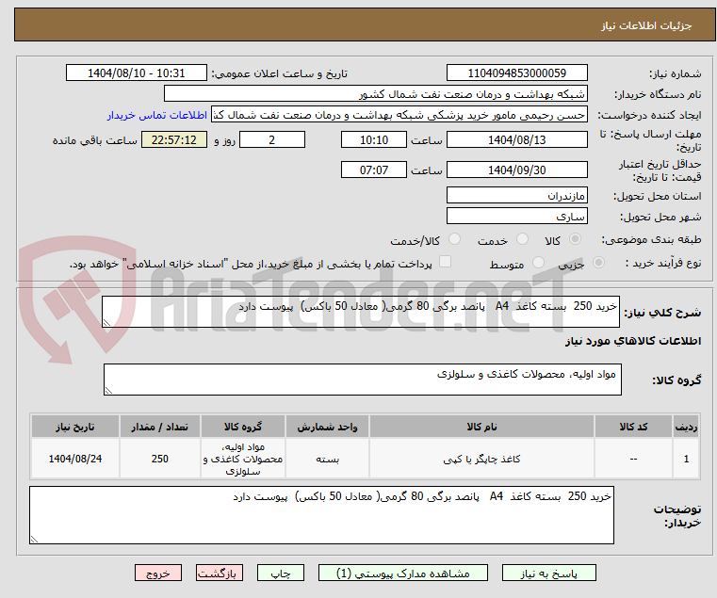Click the کاغذ چاپگر یا کپی table cell
This screenshot has height=598, width=717.
tap(481, 459)
